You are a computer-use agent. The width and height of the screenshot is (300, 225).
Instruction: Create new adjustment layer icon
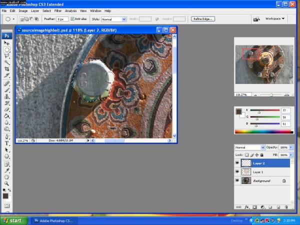(x=262, y=207)
